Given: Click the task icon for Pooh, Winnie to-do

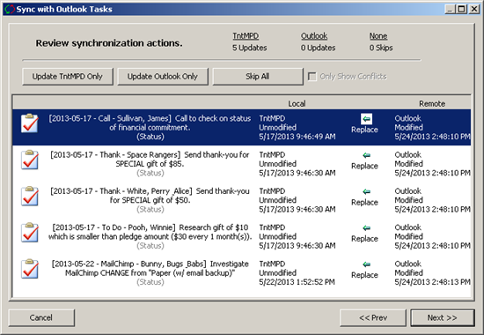Looking at the screenshot, I should click(x=30, y=233).
